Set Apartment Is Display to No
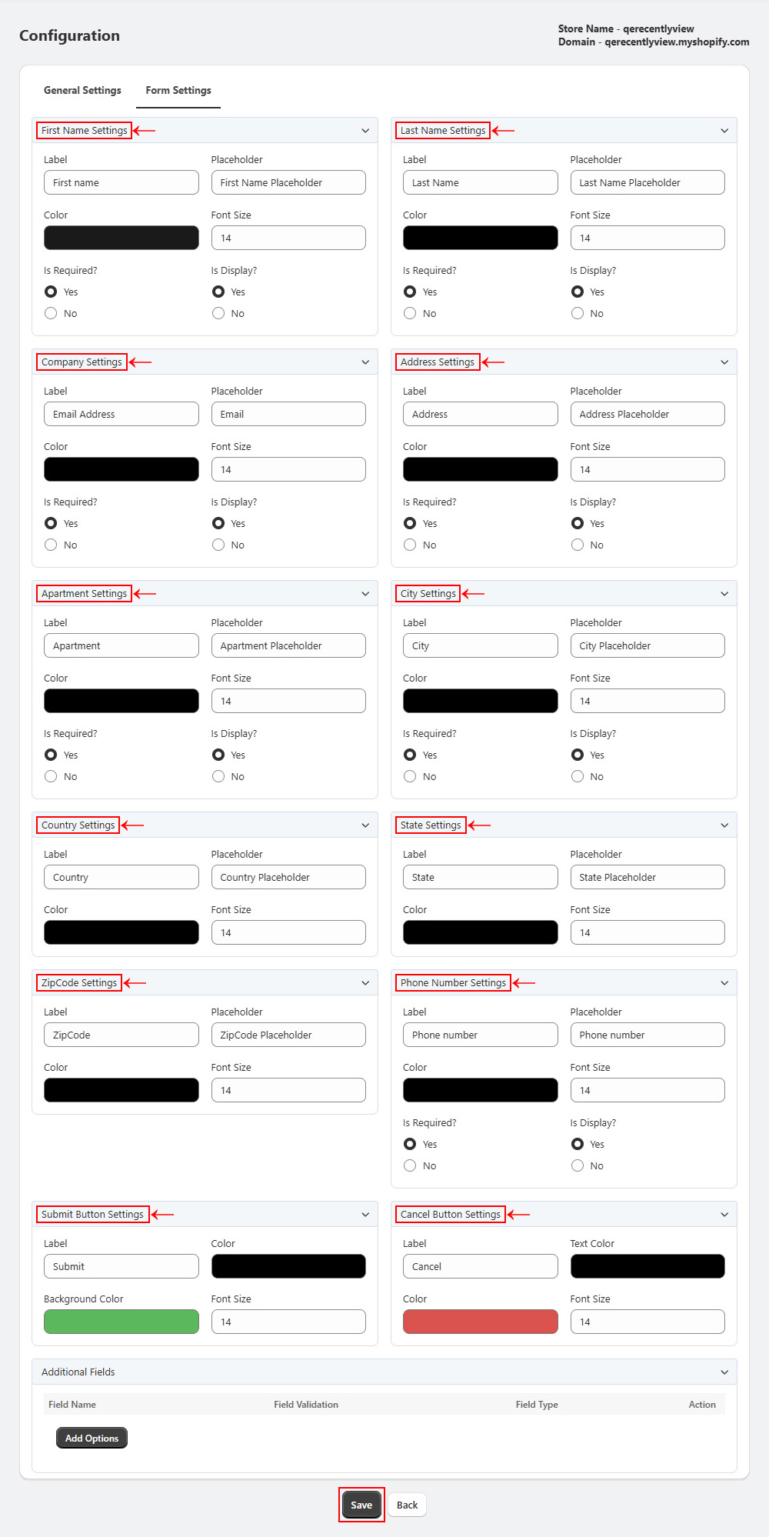769x1537 pixels. (218, 776)
